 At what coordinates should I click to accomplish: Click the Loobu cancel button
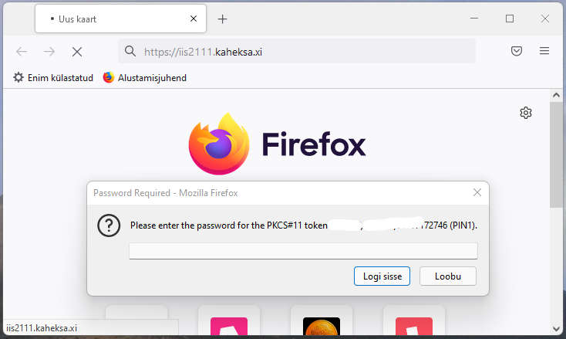coord(447,276)
